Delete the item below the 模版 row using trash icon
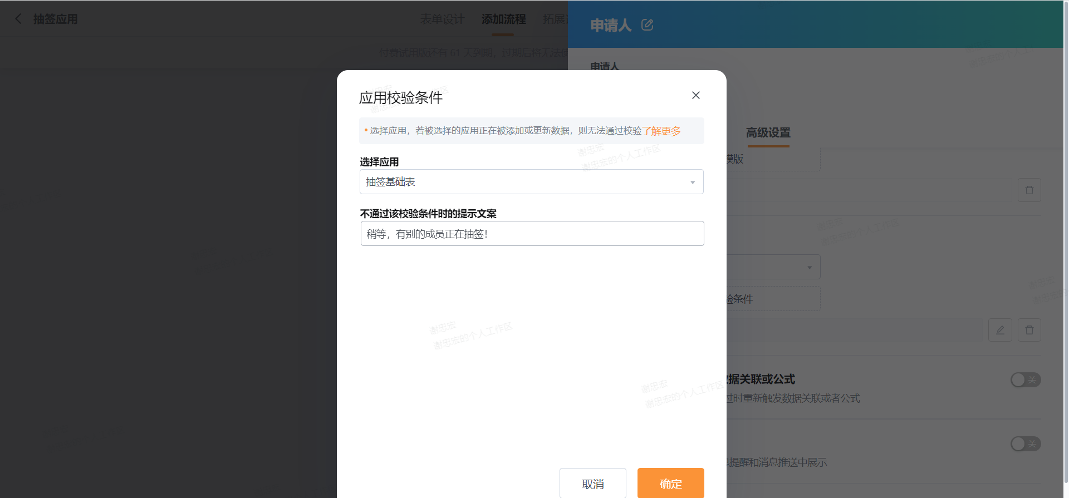 pyautogui.click(x=1029, y=190)
